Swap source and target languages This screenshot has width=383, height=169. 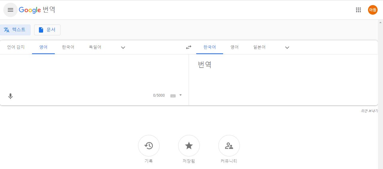point(189,47)
